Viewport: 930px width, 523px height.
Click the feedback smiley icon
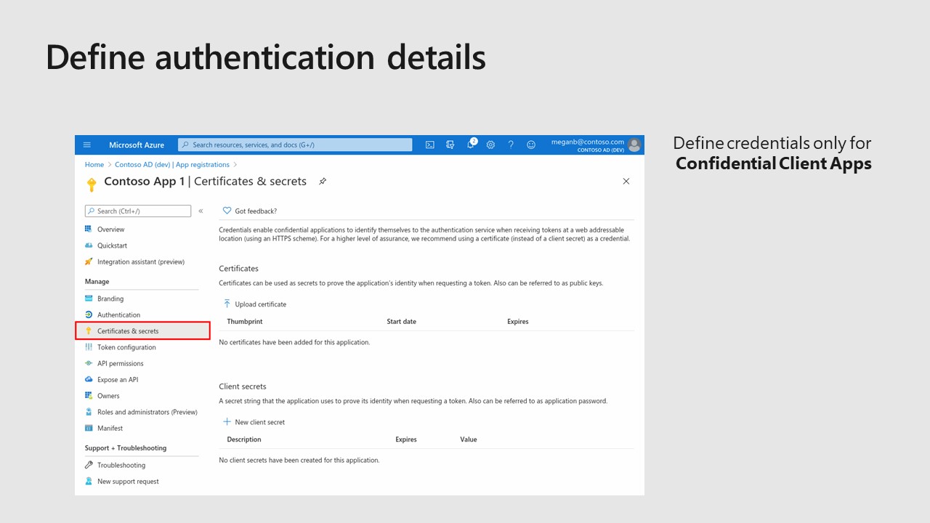(531, 145)
